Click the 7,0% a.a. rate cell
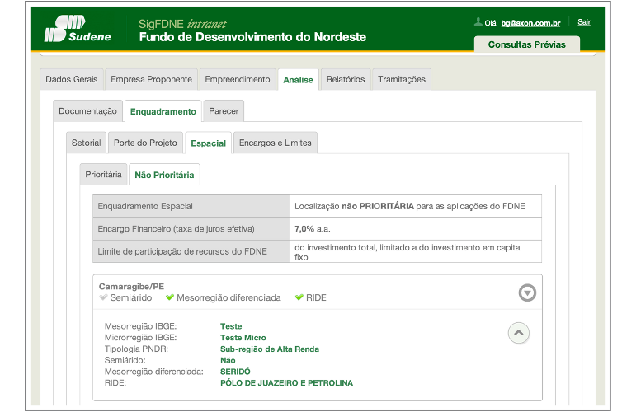The height and width of the screenshot is (412, 636). pos(416,229)
